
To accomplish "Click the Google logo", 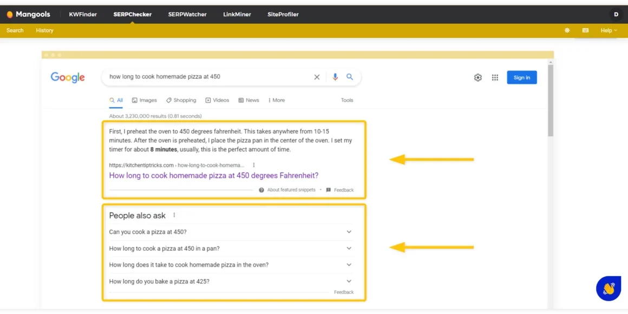I will 68,77.
